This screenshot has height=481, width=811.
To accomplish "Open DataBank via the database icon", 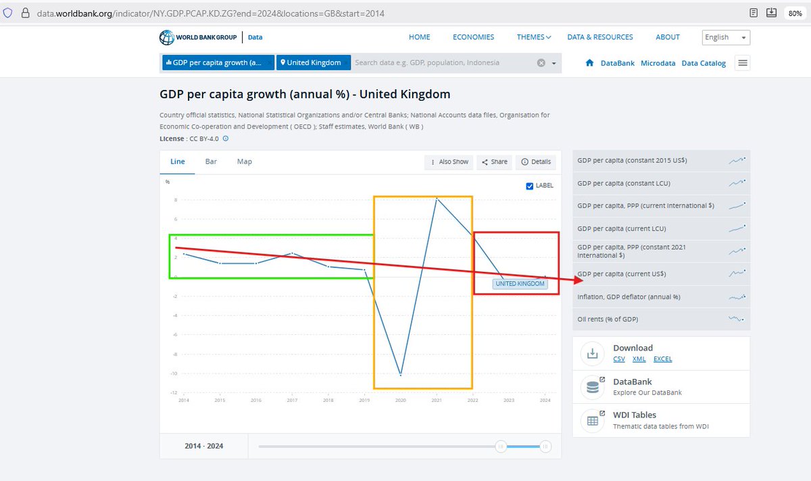I will click(x=592, y=386).
